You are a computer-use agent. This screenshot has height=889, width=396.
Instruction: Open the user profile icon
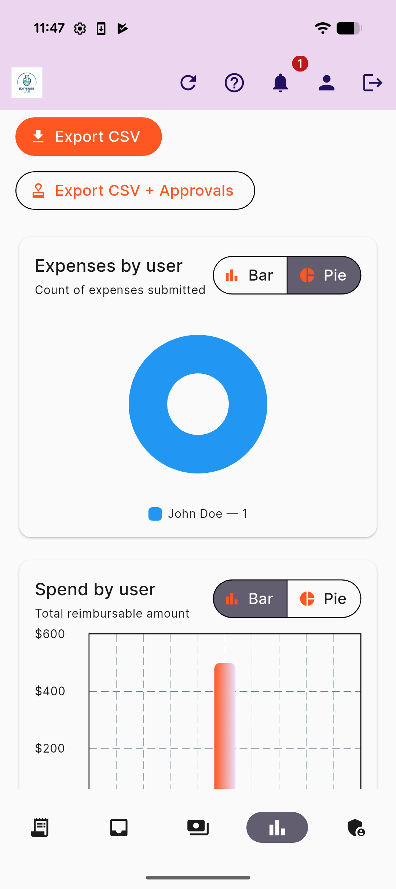click(x=326, y=82)
